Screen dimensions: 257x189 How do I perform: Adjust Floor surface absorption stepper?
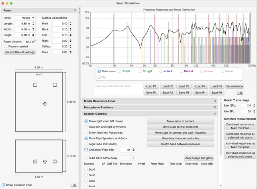(x=71, y=52)
